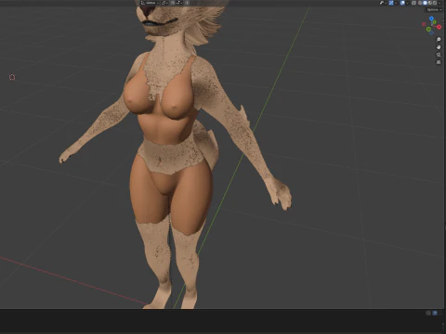Toggle viewport gizmos display
The width and height of the screenshot is (446, 334).
click(391, 3)
